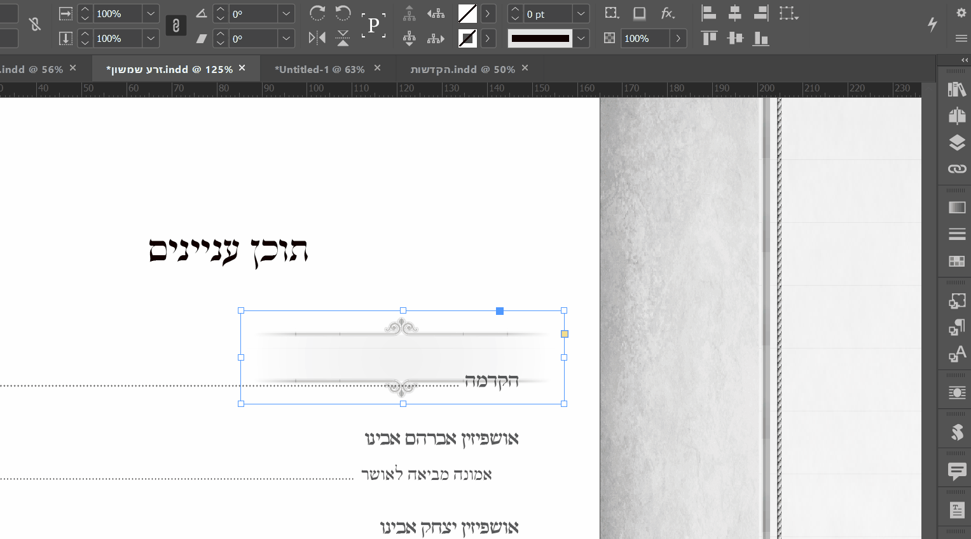Open the align-to options dropdown
Image resolution: width=971 pixels, height=539 pixels.
pos(789,13)
